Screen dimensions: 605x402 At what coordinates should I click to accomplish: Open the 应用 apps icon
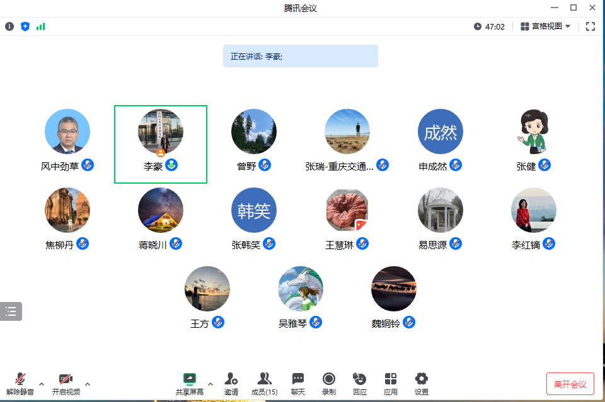(391, 382)
